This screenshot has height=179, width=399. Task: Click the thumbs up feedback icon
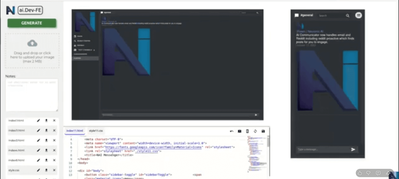tap(360, 173)
